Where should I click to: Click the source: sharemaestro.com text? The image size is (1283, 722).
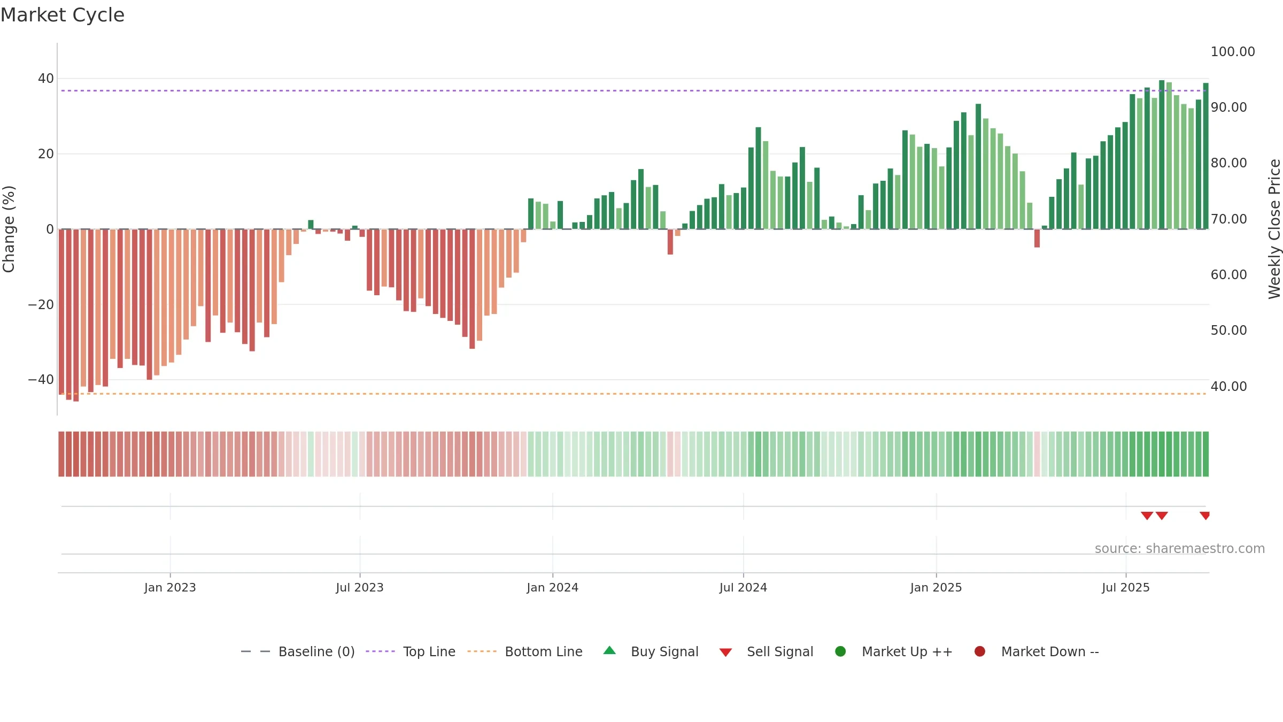point(1180,548)
